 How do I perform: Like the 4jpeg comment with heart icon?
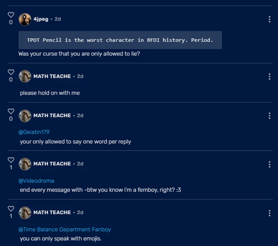[x=11, y=15]
